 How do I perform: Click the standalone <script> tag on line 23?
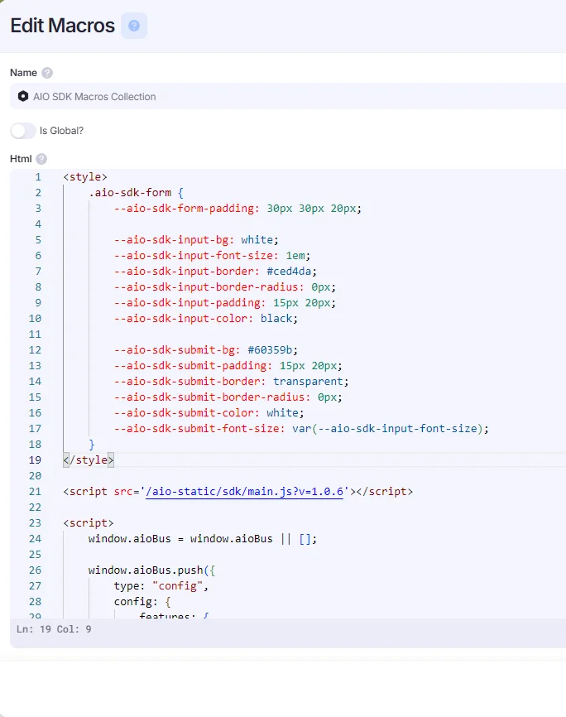pyautogui.click(x=89, y=523)
